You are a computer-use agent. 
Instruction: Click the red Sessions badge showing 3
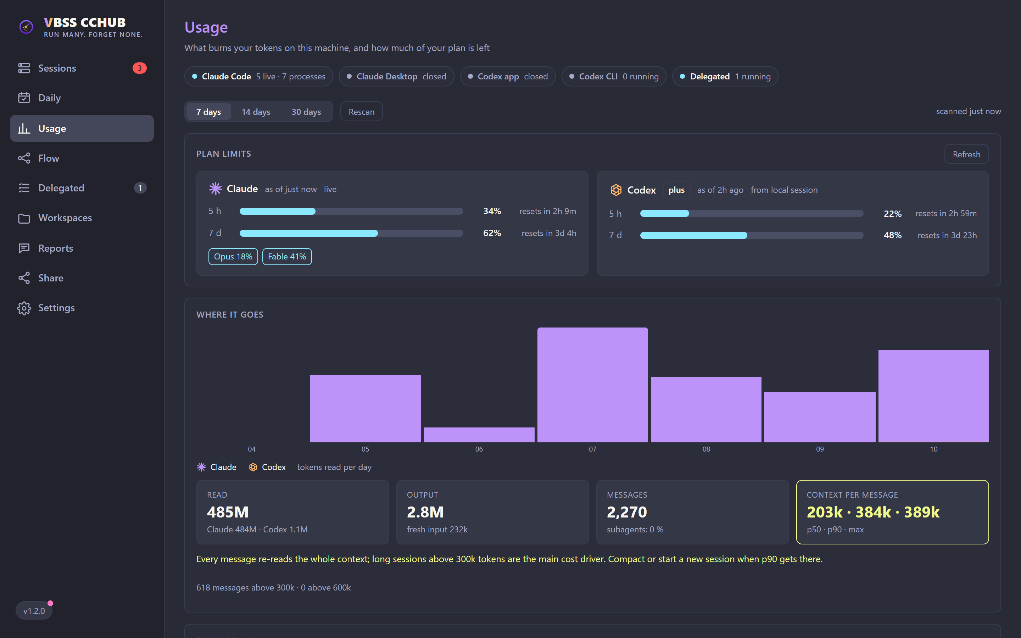tap(140, 68)
